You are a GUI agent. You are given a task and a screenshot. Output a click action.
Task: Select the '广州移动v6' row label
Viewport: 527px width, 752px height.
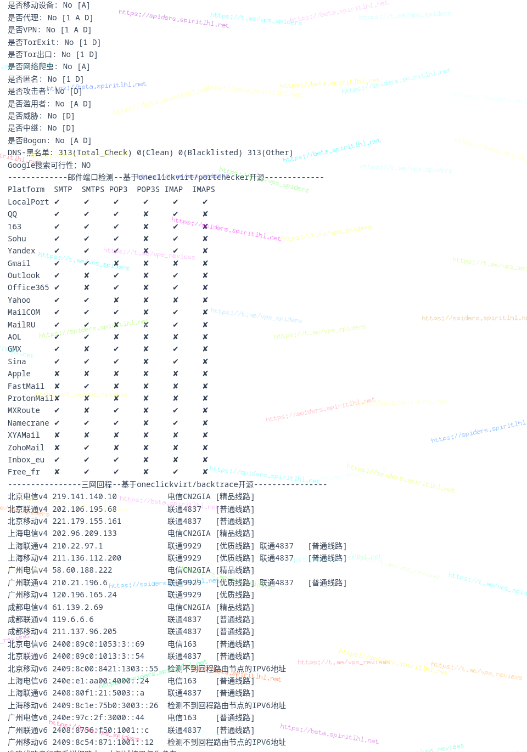point(27,743)
